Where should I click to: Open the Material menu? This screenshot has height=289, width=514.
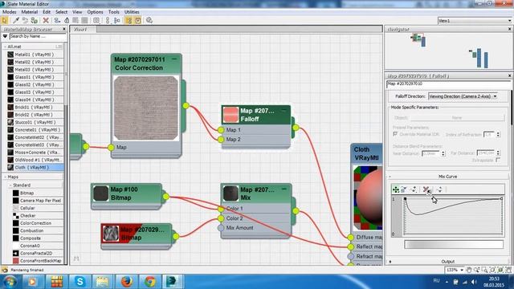[30, 12]
